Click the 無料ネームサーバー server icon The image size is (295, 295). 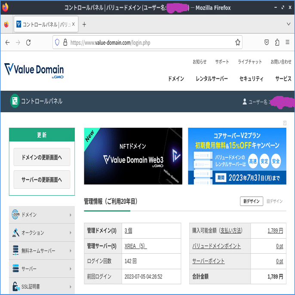pos(15,250)
